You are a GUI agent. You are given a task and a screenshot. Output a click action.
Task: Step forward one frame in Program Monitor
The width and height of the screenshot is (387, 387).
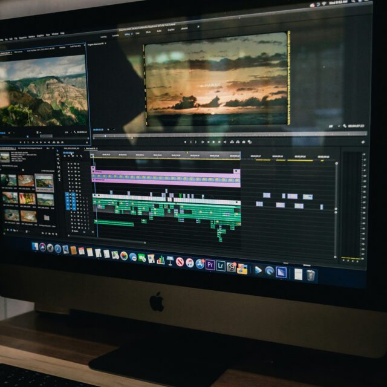tap(219, 142)
